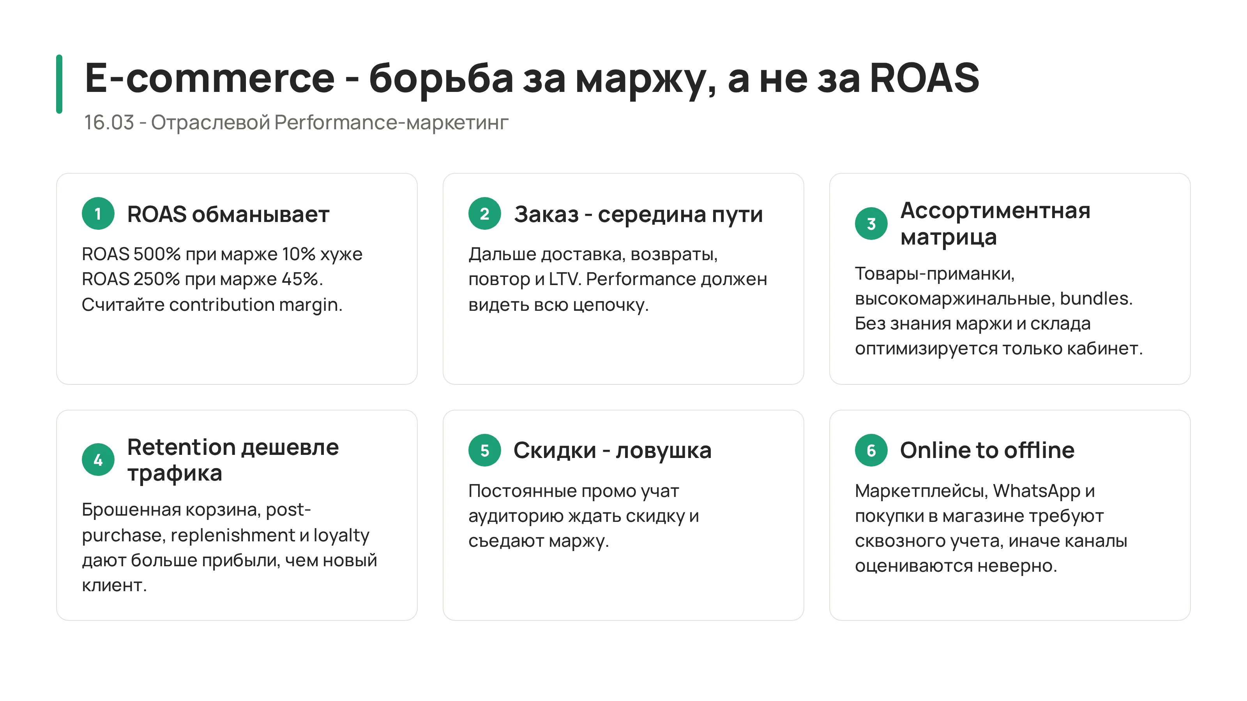Click the green number 4 badge
Viewport: 1247px width, 701px height.
(x=98, y=460)
